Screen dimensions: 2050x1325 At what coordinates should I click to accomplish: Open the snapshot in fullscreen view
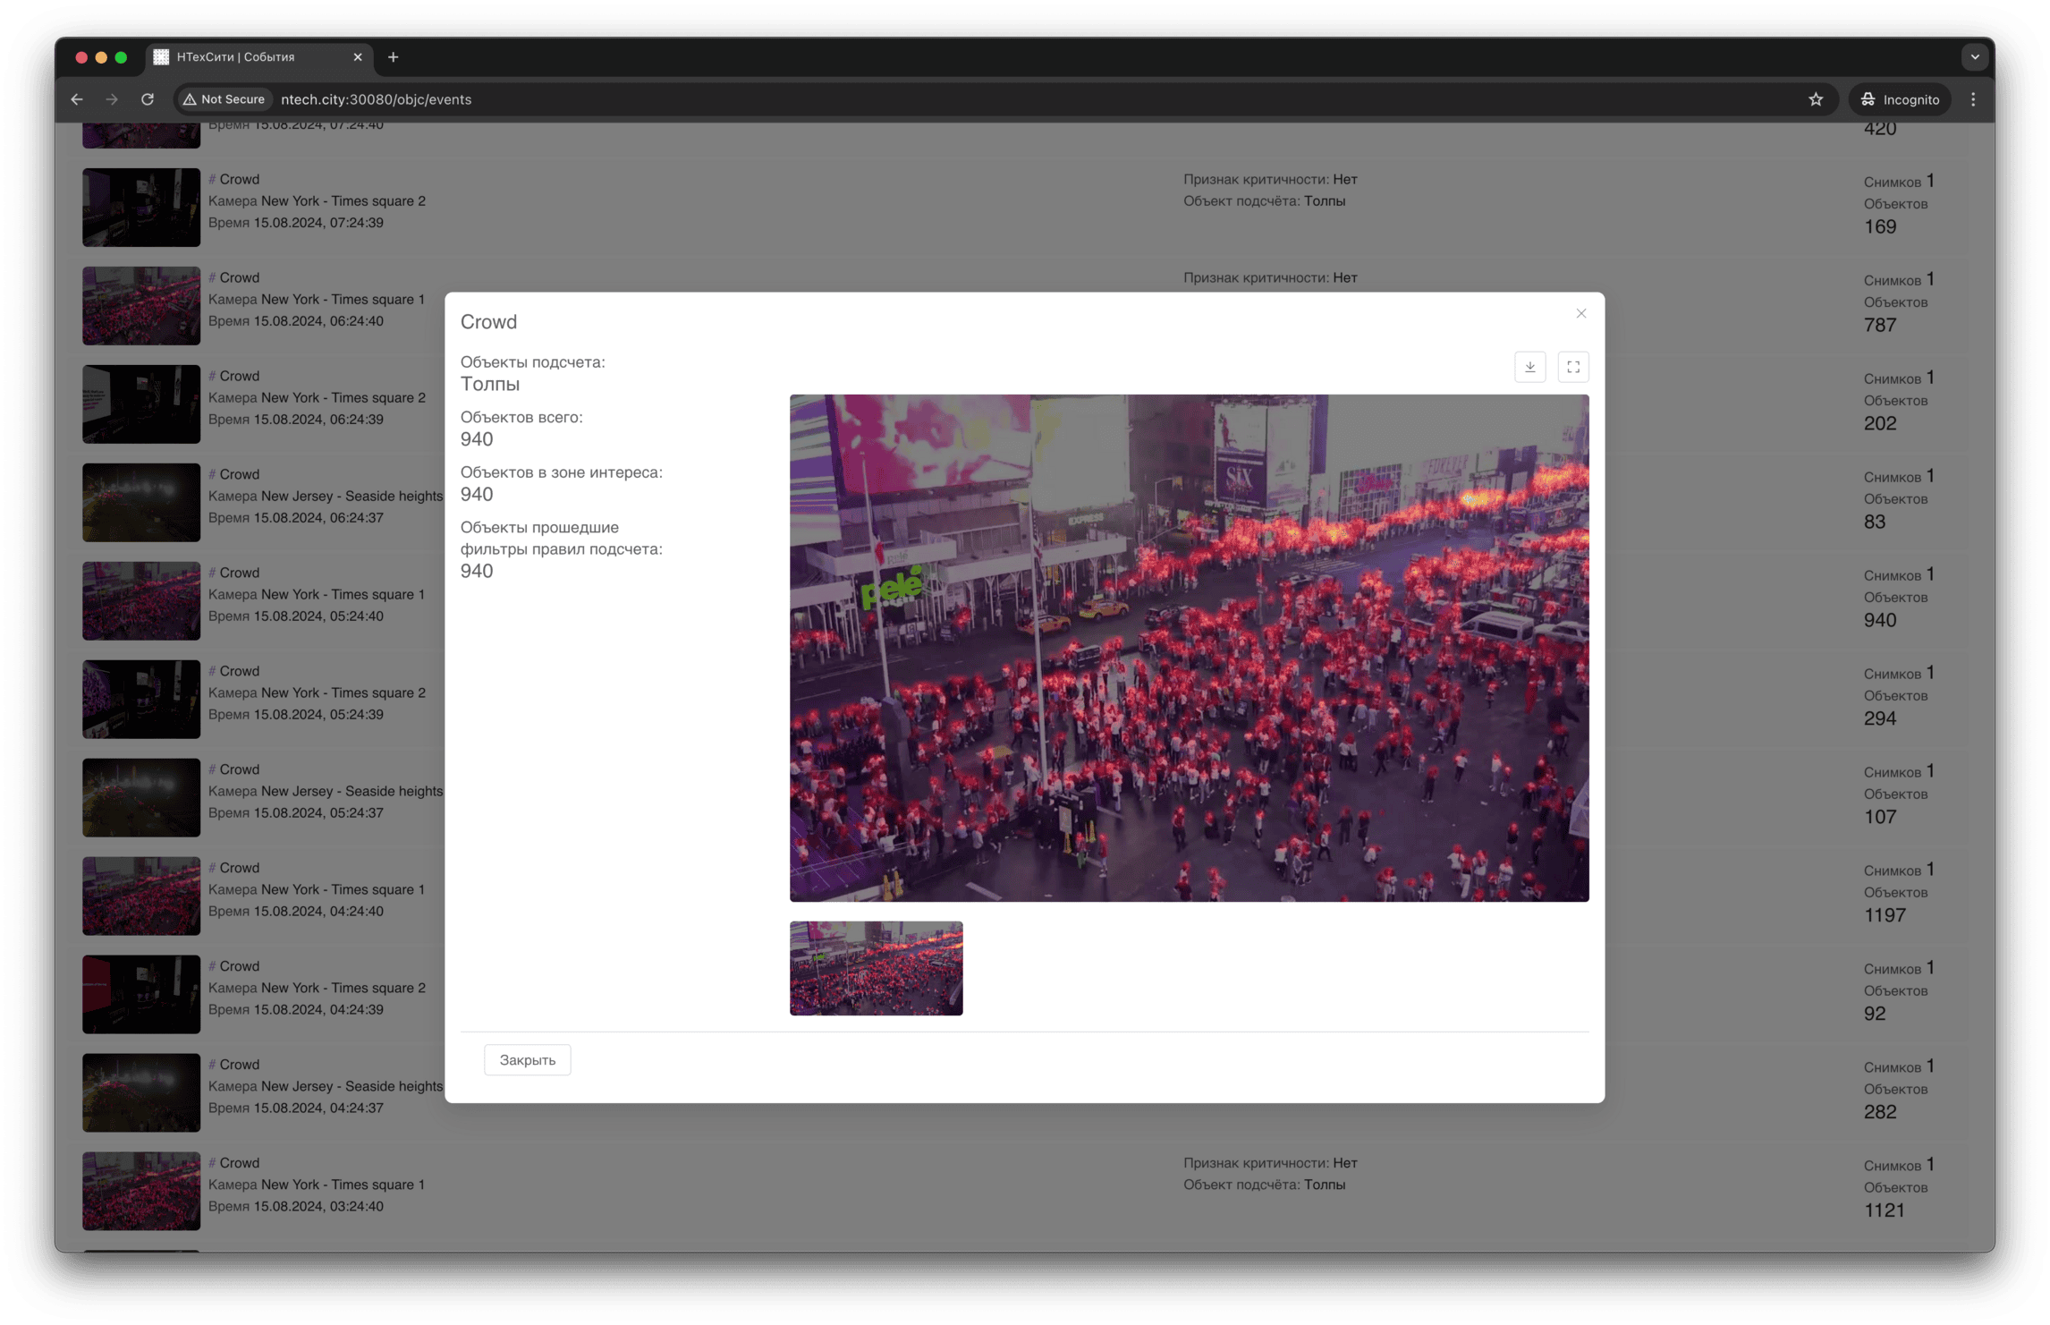tap(1572, 367)
